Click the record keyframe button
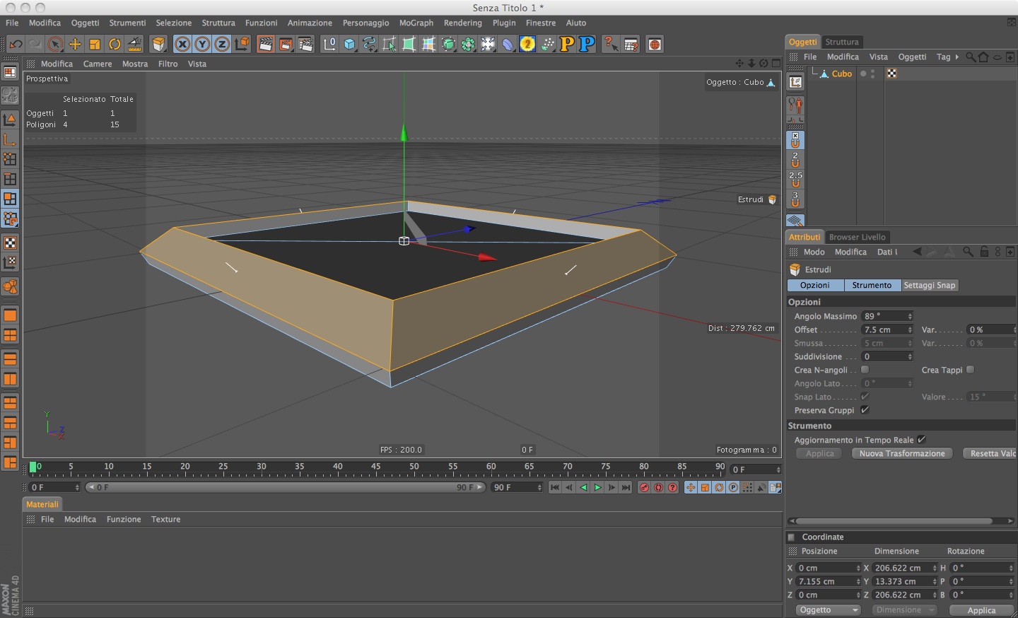This screenshot has height=618, width=1018. 644,487
